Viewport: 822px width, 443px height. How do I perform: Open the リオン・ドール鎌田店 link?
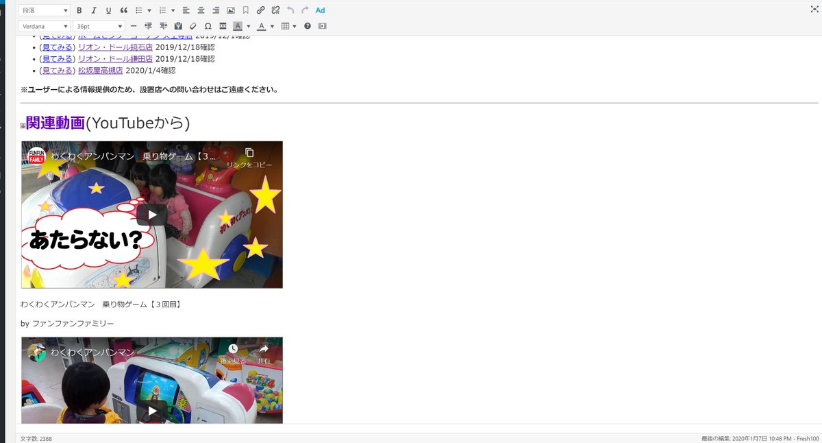click(115, 59)
